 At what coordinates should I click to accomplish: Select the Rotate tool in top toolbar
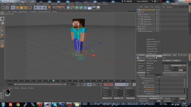tap(26, 8)
